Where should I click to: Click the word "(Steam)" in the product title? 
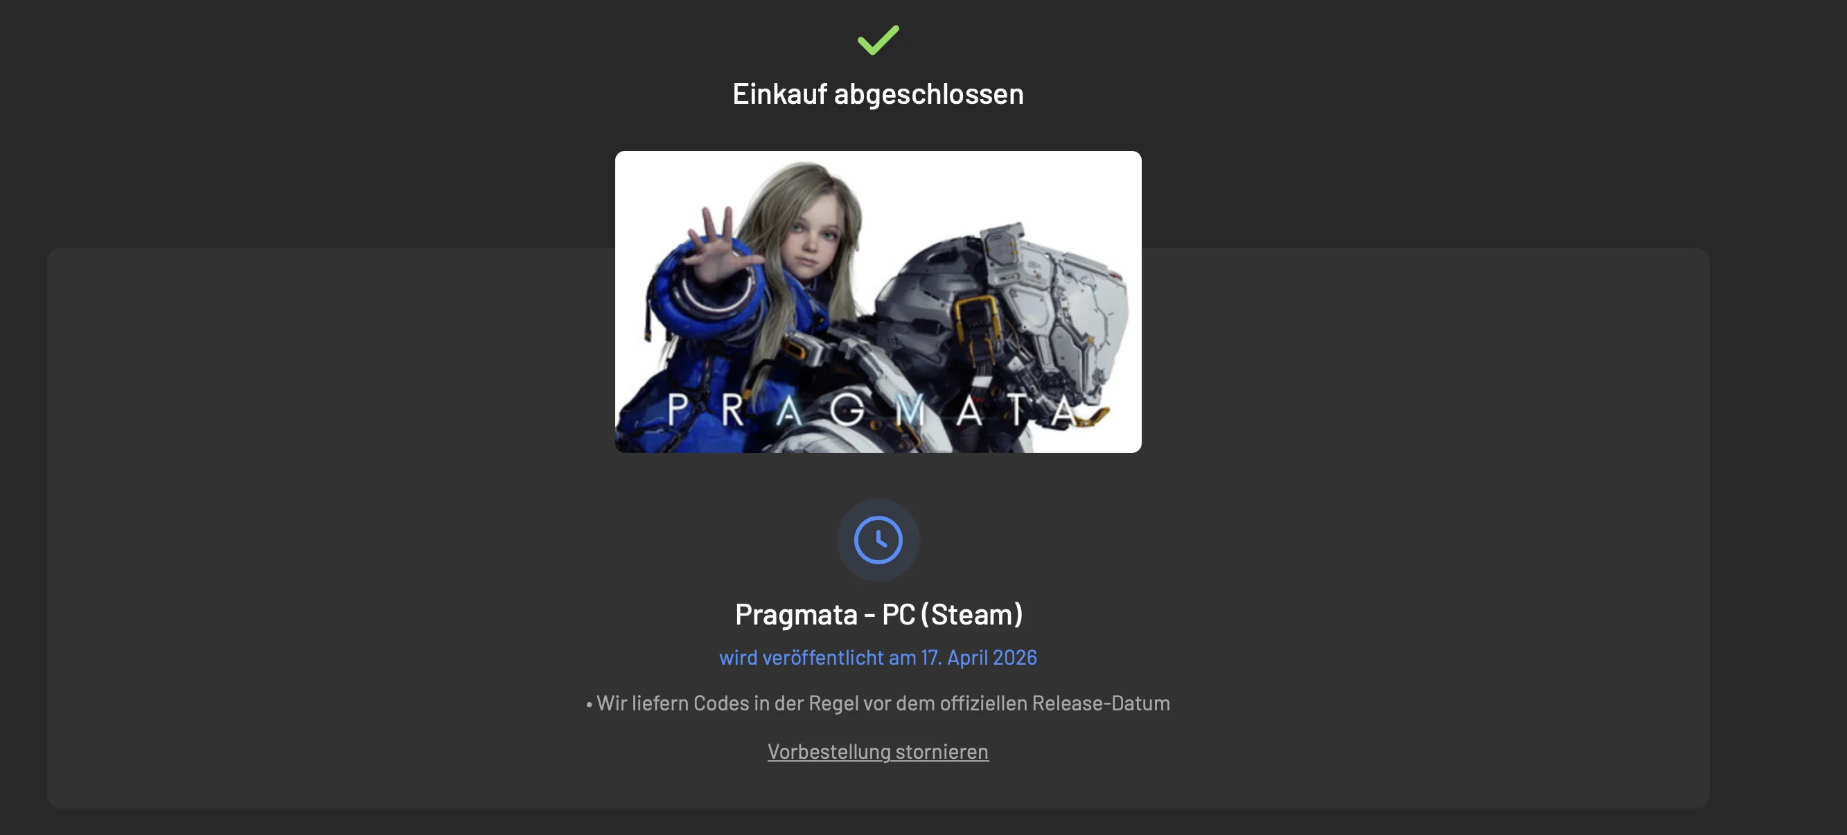point(971,614)
